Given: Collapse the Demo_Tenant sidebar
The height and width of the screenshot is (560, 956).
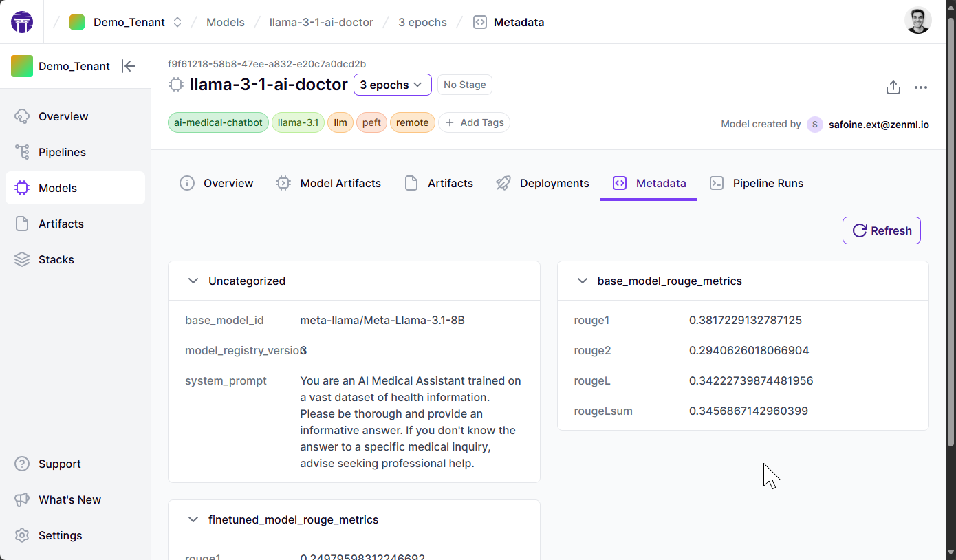Looking at the screenshot, I should [129, 66].
